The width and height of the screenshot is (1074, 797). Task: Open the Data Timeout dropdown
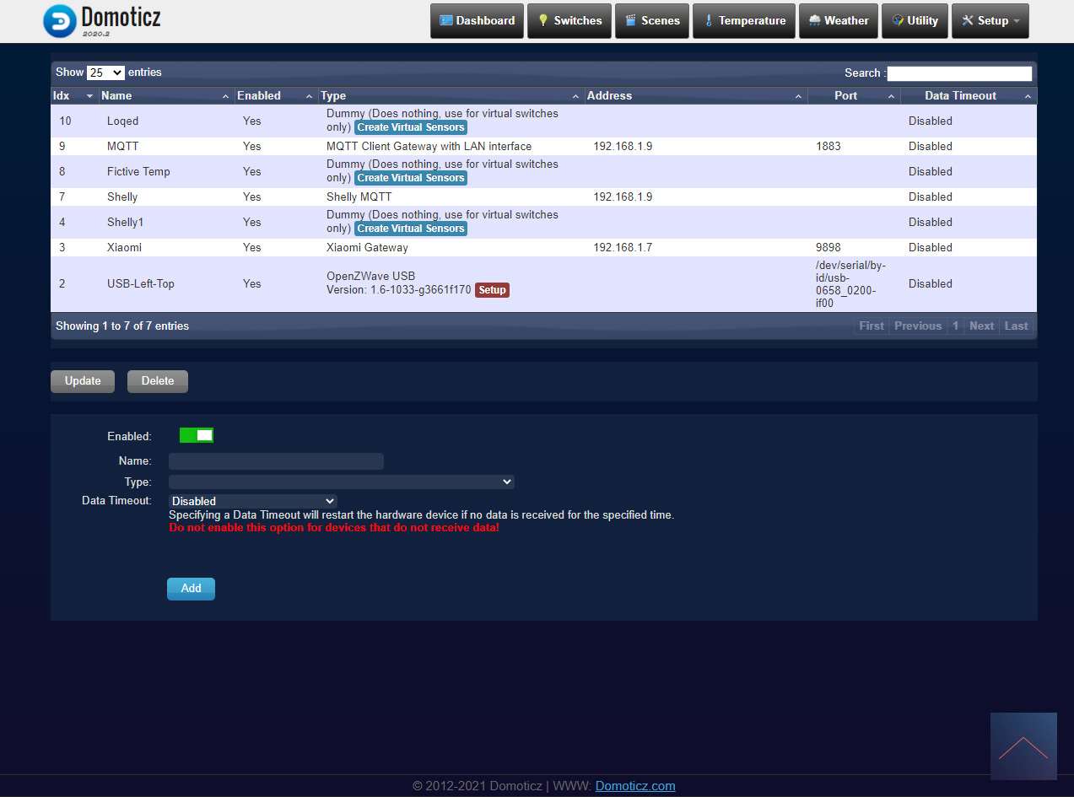pos(252,501)
